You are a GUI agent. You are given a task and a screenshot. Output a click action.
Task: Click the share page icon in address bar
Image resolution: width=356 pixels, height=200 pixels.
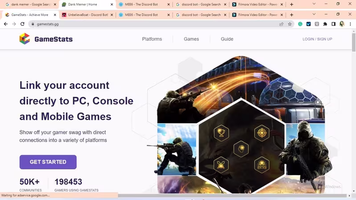[281, 24]
